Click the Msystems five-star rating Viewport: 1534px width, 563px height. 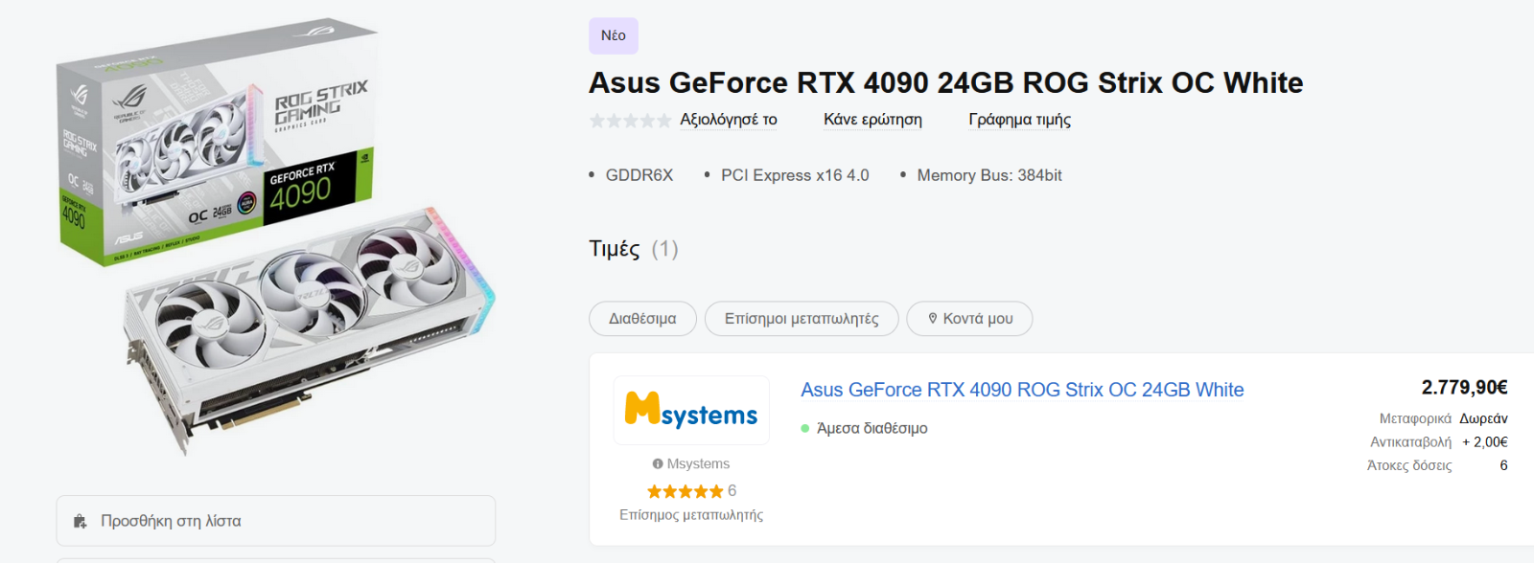(685, 491)
